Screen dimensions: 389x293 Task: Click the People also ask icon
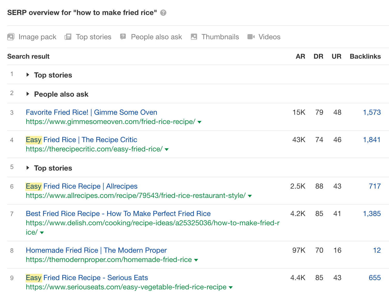(x=123, y=37)
